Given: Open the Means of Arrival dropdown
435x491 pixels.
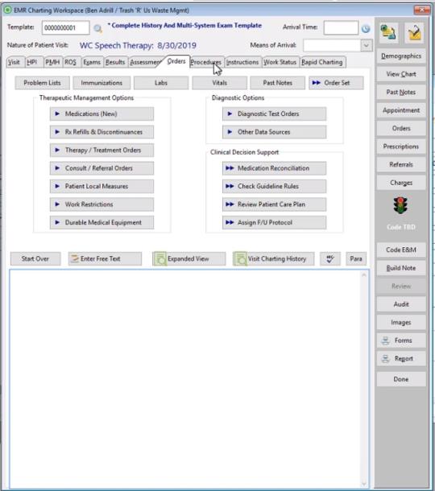Looking at the screenshot, I should click(x=366, y=45).
